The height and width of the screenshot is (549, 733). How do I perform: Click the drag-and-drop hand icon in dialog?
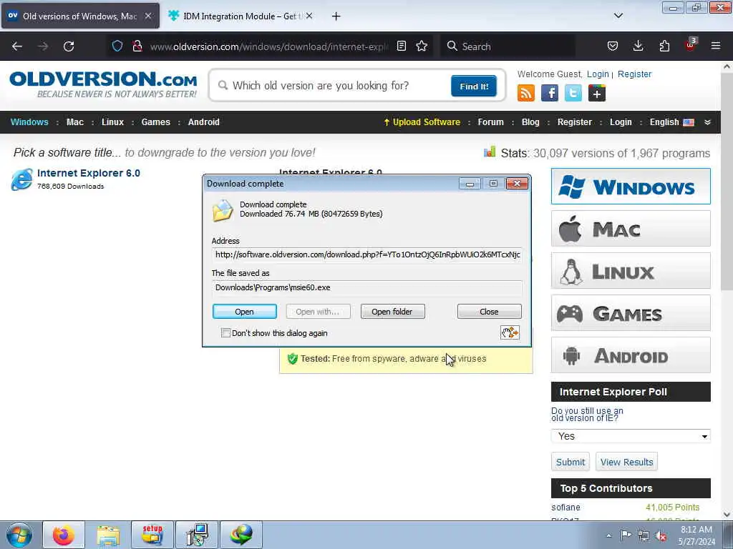click(x=510, y=332)
